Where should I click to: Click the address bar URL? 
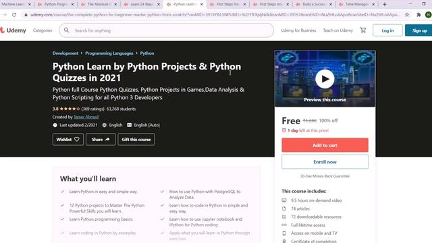(x=215, y=15)
